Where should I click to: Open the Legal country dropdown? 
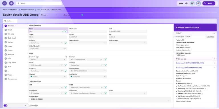pos(88,43)
